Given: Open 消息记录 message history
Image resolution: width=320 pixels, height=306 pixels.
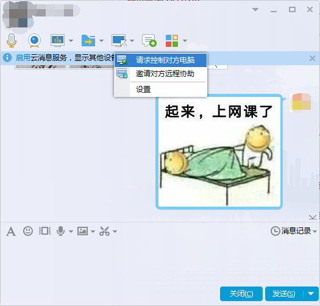Looking at the screenshot, I should 291,231.
